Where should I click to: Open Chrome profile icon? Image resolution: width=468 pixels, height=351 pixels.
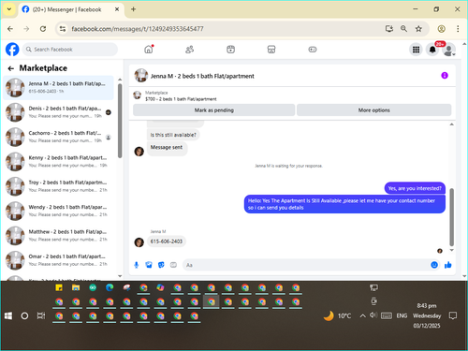coord(441,29)
